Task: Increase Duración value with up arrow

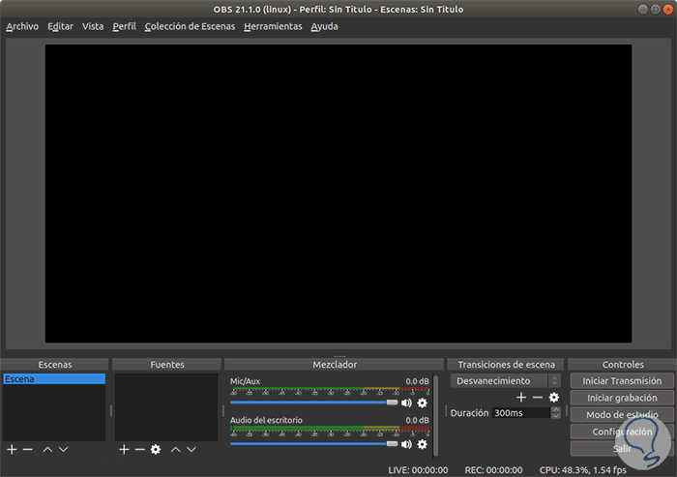Action: point(556,409)
